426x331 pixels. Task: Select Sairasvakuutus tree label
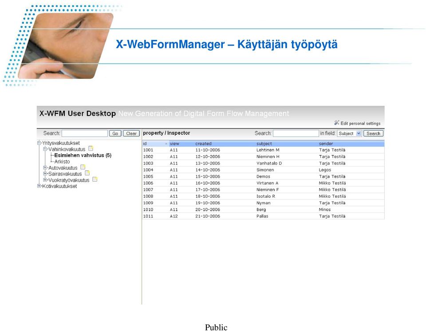tap(65, 174)
